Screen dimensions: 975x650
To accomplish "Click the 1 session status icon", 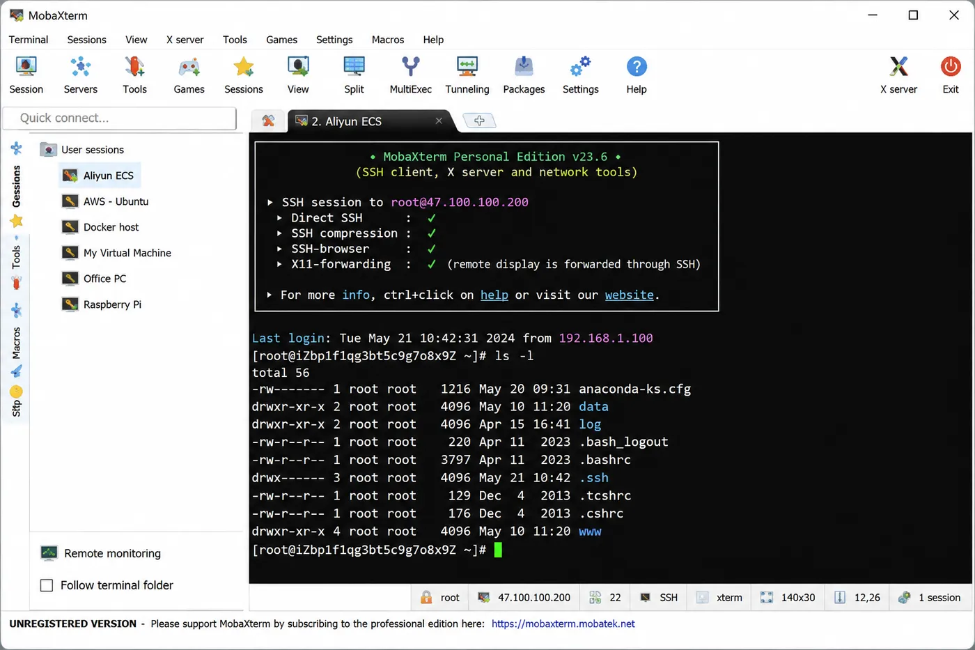I will pyautogui.click(x=905, y=598).
